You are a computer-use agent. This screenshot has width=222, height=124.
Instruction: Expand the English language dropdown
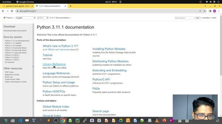25,18
